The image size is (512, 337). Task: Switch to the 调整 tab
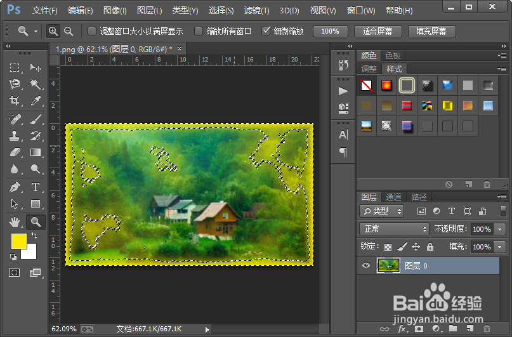pos(369,69)
